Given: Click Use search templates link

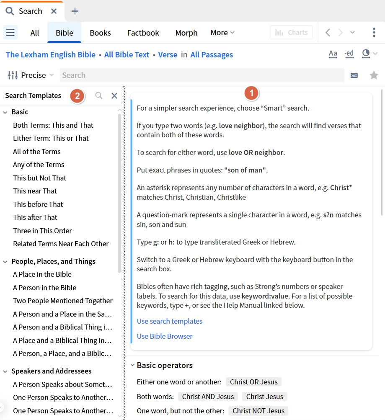Looking at the screenshot, I should pyautogui.click(x=170, y=321).
